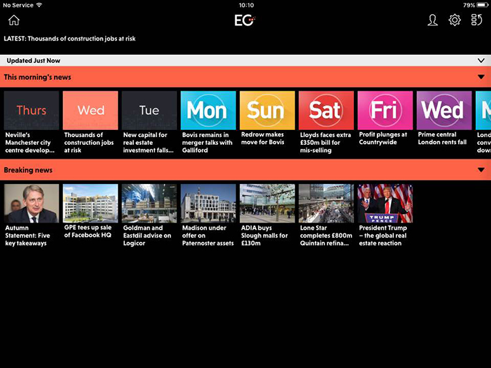
Task: Open the Autumn Statement photo thumbnail
Action: click(x=31, y=204)
